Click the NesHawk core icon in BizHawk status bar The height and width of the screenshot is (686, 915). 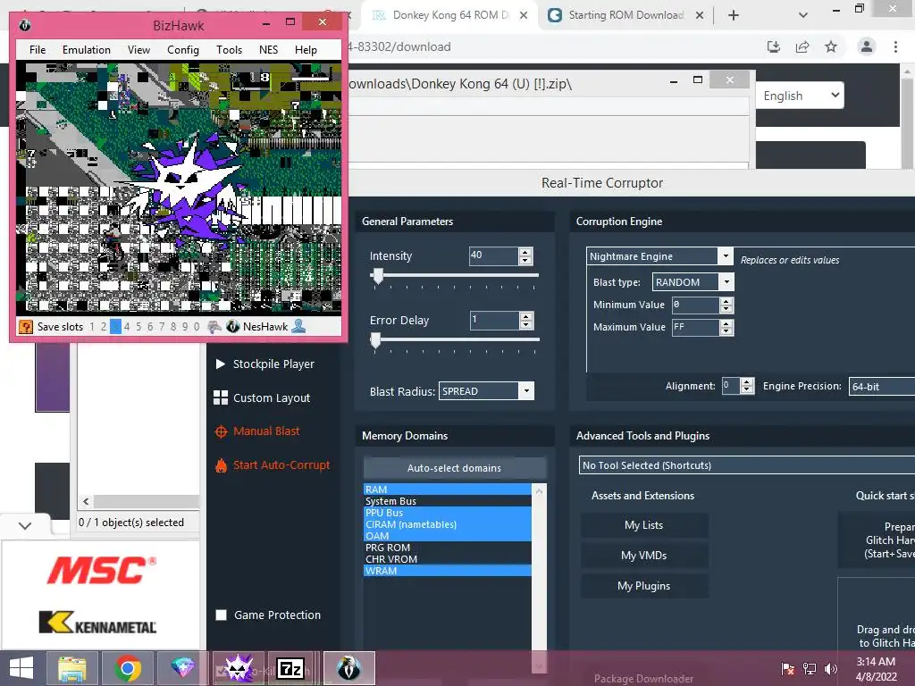click(233, 327)
